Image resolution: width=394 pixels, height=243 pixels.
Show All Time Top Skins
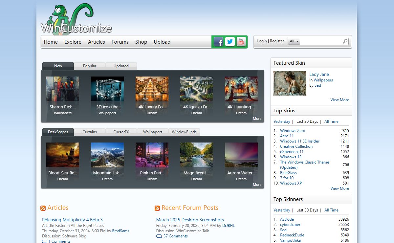(x=331, y=121)
